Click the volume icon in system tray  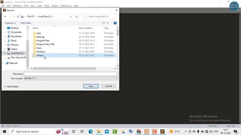211,132
